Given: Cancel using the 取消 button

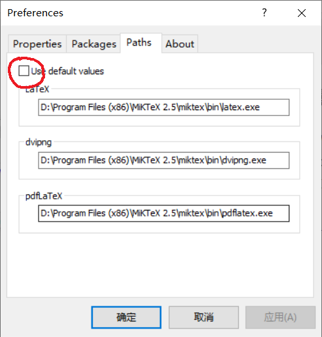Looking at the screenshot, I should coord(204,317).
